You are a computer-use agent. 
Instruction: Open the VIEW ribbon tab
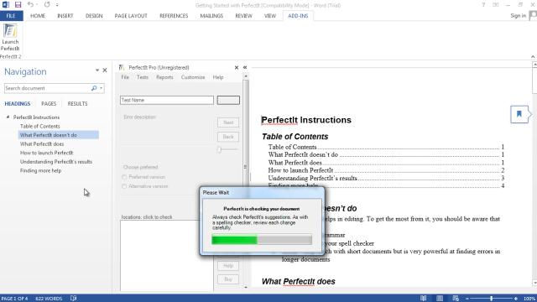click(270, 16)
